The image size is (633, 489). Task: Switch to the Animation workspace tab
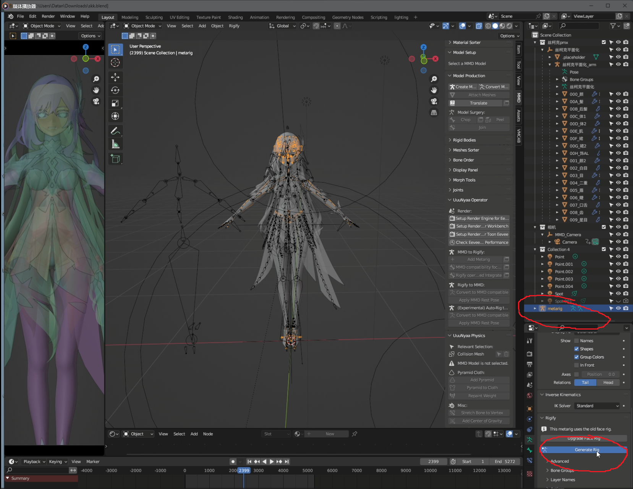[x=259, y=17]
